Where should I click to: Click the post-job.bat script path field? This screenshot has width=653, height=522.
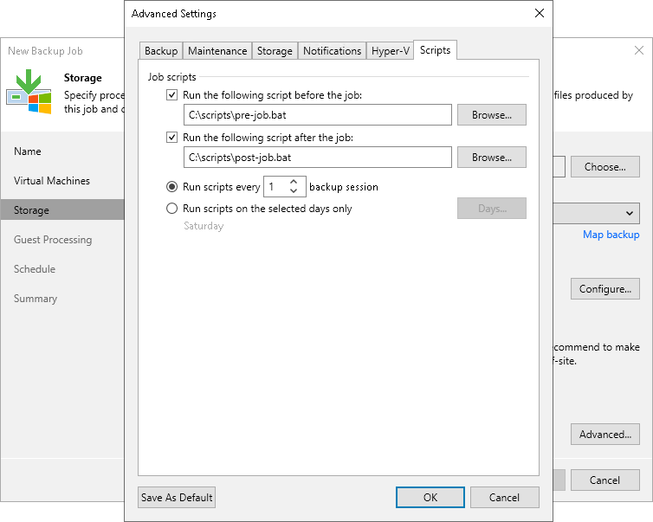coord(317,158)
